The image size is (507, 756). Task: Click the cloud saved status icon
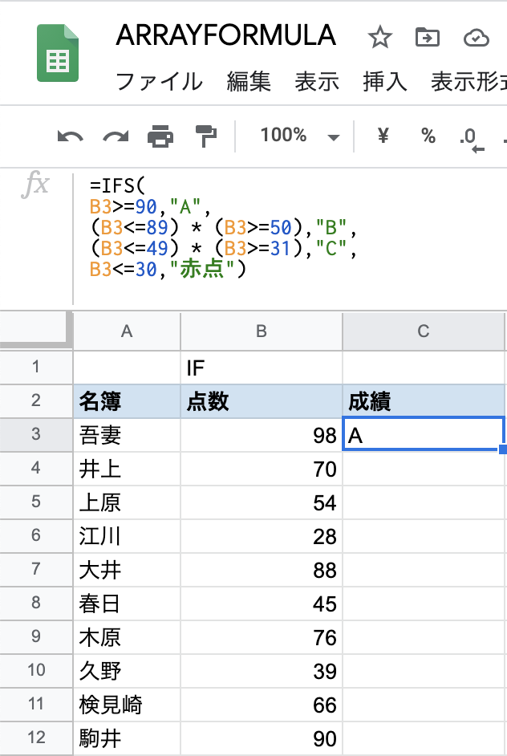477,38
